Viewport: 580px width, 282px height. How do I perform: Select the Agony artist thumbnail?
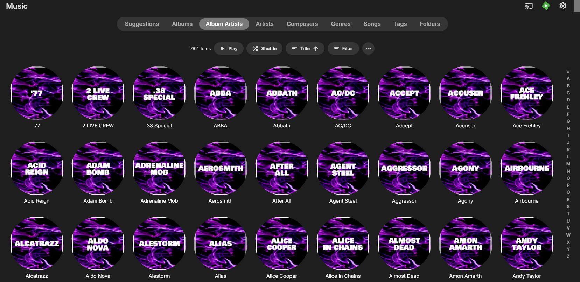pyautogui.click(x=466, y=168)
